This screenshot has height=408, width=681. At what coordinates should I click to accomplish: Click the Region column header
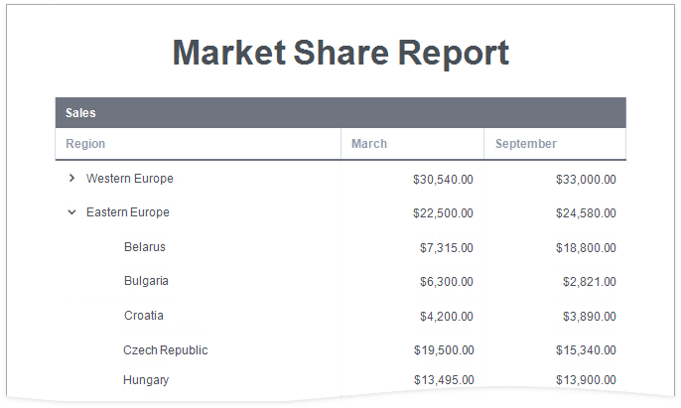tap(85, 144)
